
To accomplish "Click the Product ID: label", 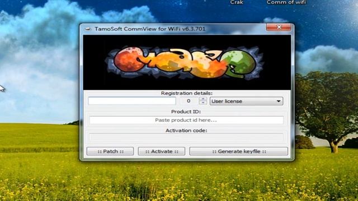I will pyautogui.click(x=186, y=112).
